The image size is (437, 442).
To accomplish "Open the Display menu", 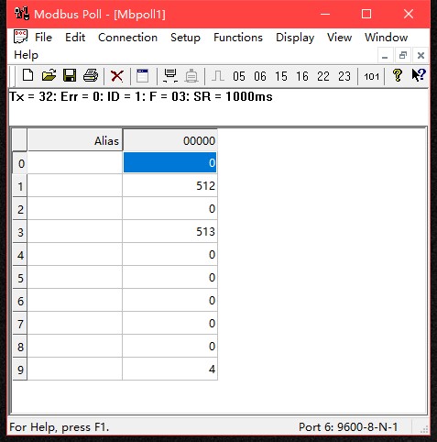I will [295, 38].
